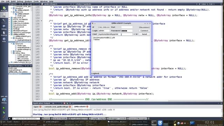Select mainwindow.h in the project tree
This screenshot has height=126, width=224.
point(24,40)
